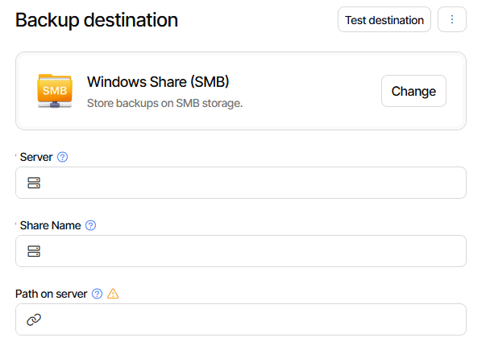Click the Backup destination heading
The image size is (490, 350).
97,20
